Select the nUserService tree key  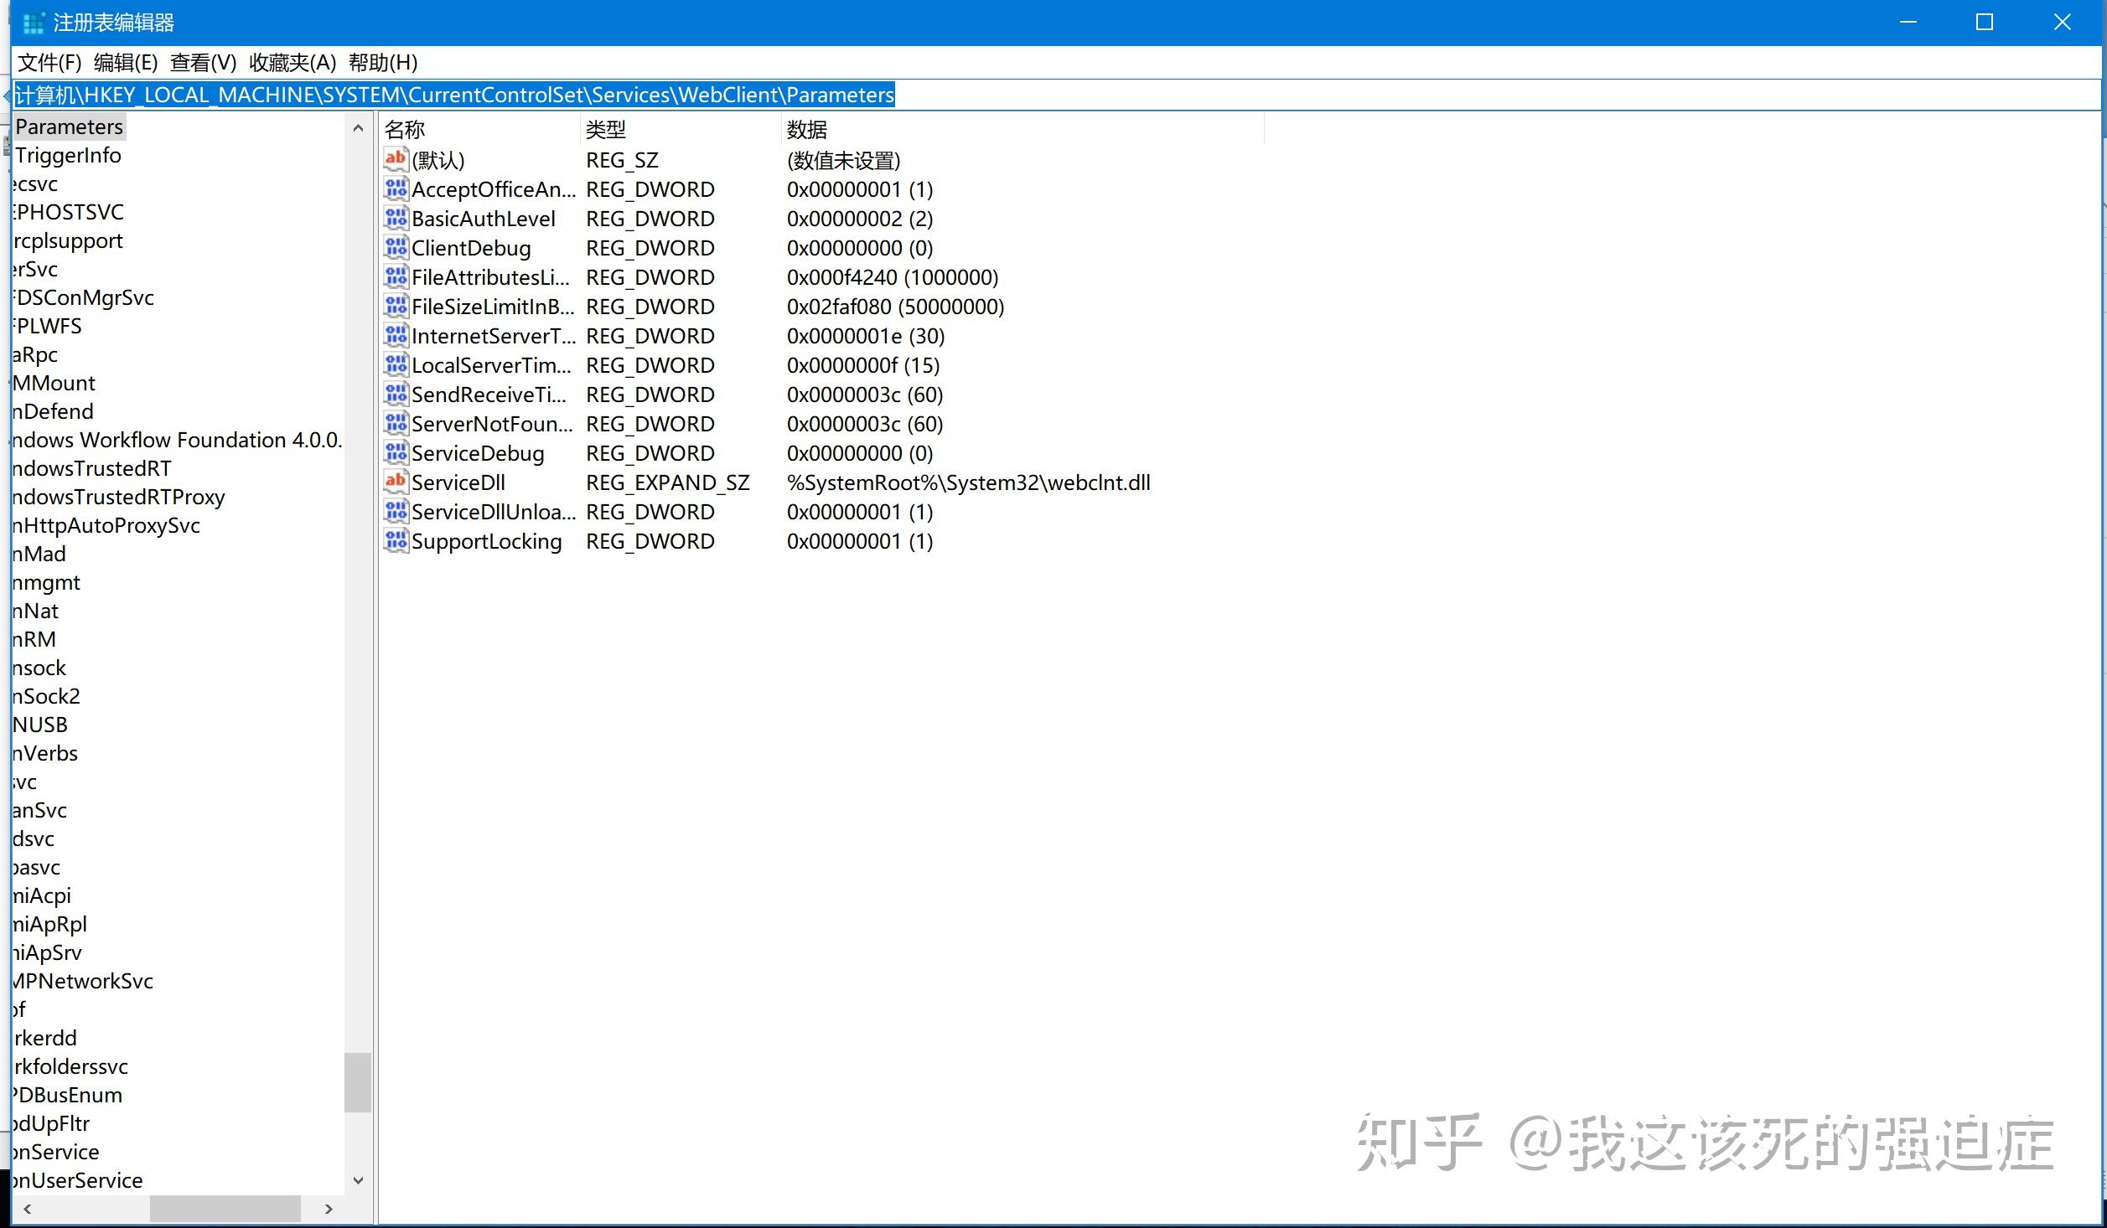pyautogui.click(x=78, y=1180)
